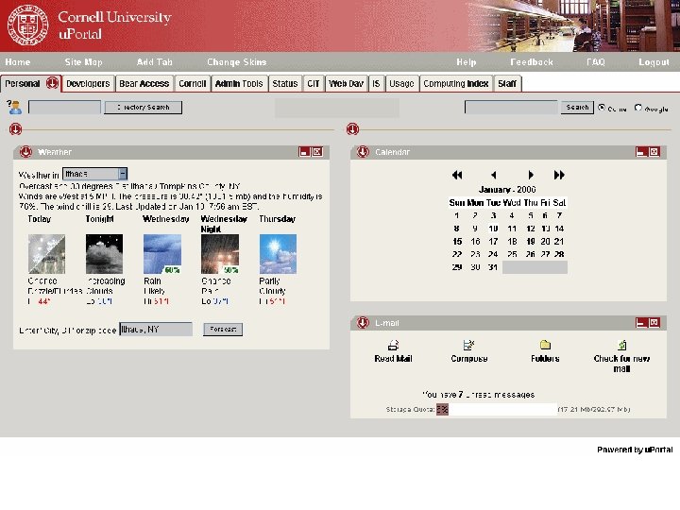Click the Forecast button
Screen dimensions: 680x510
click(223, 330)
